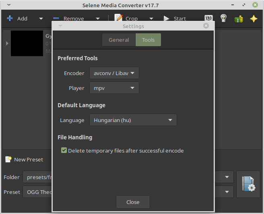Switch to the General tab

point(119,40)
